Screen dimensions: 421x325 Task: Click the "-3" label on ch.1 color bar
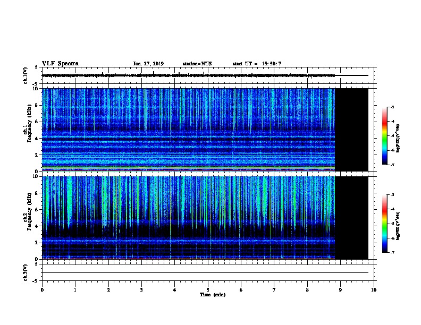pos(392,107)
